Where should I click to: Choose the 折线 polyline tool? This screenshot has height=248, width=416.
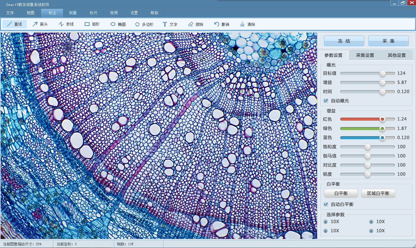66,24
